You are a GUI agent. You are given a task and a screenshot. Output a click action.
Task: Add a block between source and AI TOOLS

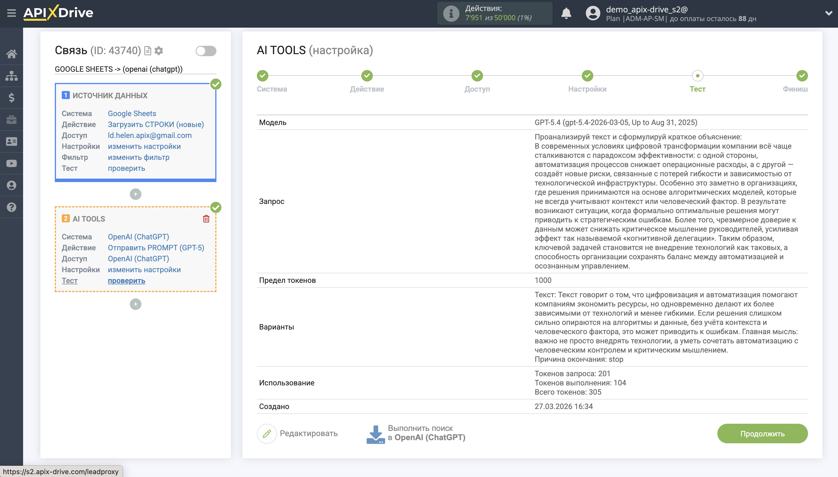pyautogui.click(x=136, y=194)
